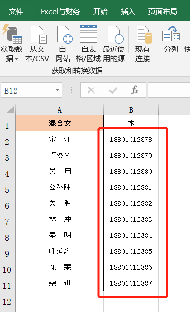
Task: Expand the Name Box dropdown arrow
Action: coord(57,90)
